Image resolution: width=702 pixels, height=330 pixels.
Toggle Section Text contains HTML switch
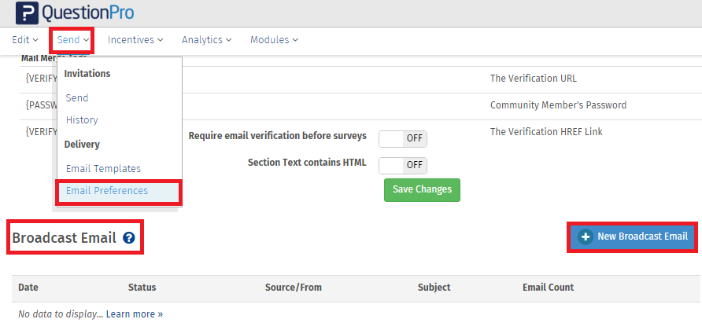403,165
